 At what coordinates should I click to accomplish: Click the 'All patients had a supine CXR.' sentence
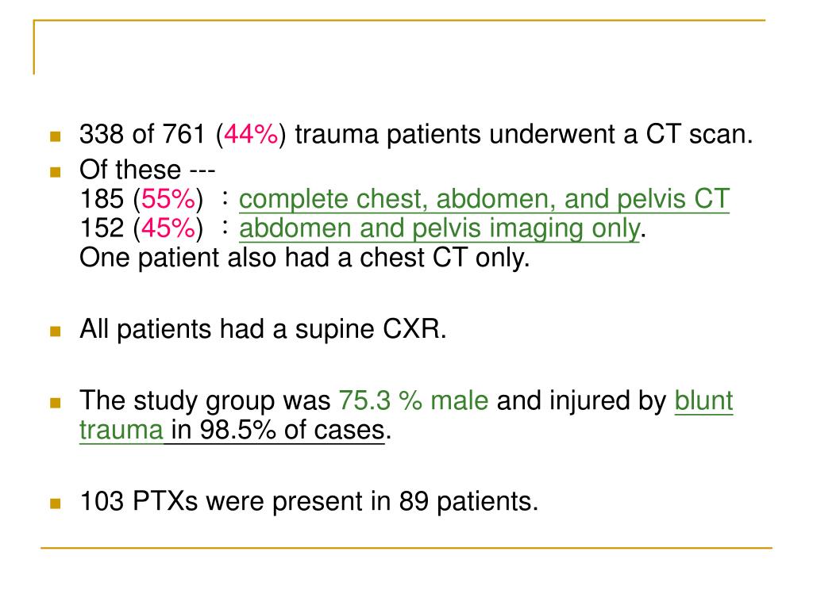point(263,329)
